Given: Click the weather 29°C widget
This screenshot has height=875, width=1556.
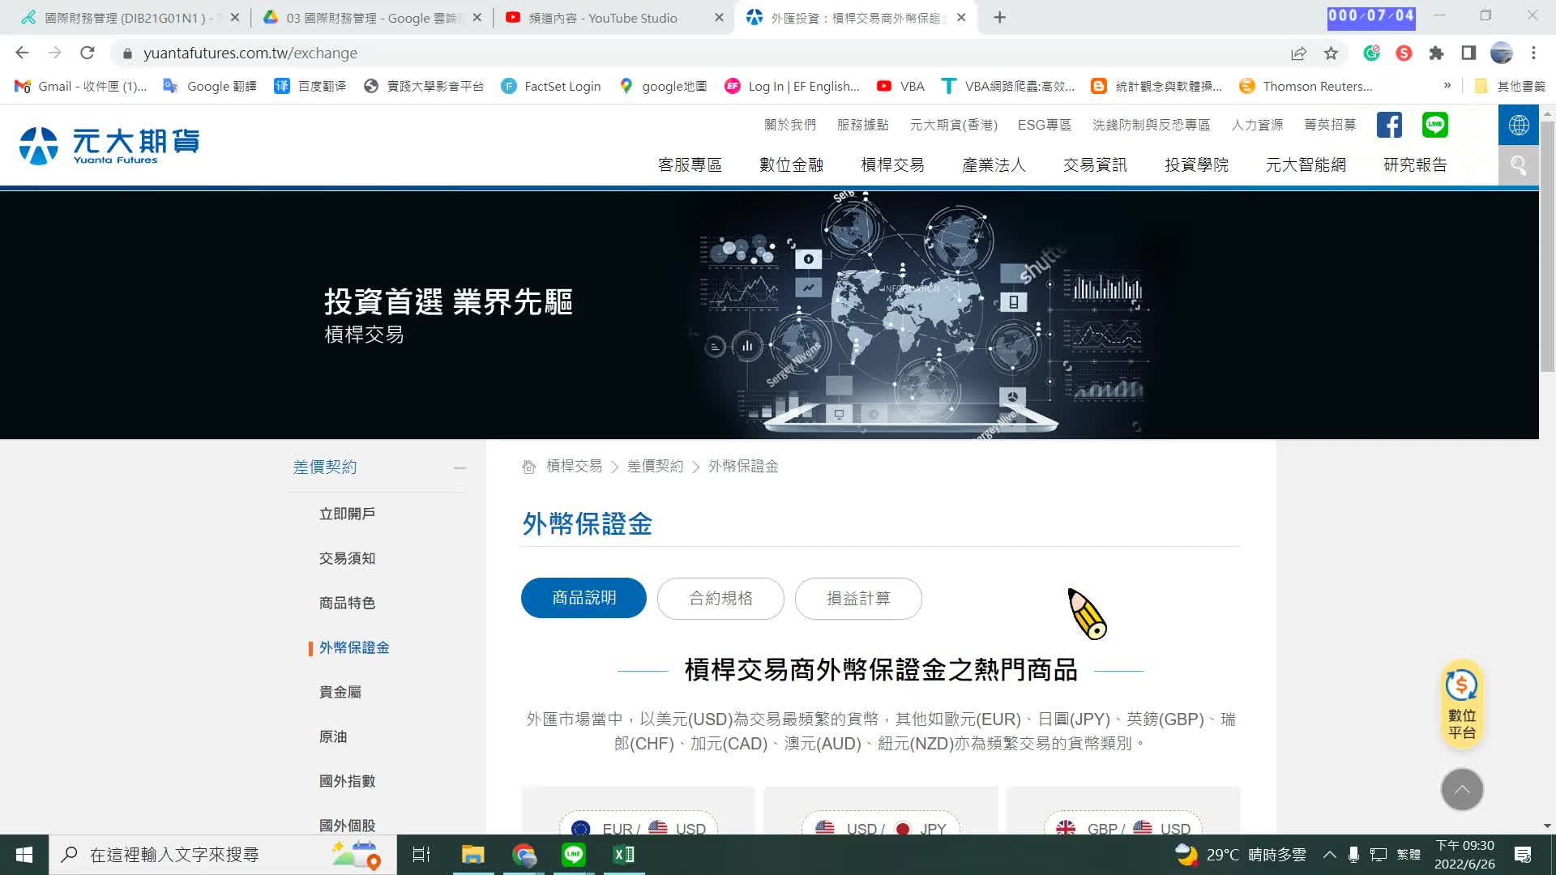Looking at the screenshot, I should [x=1240, y=855].
